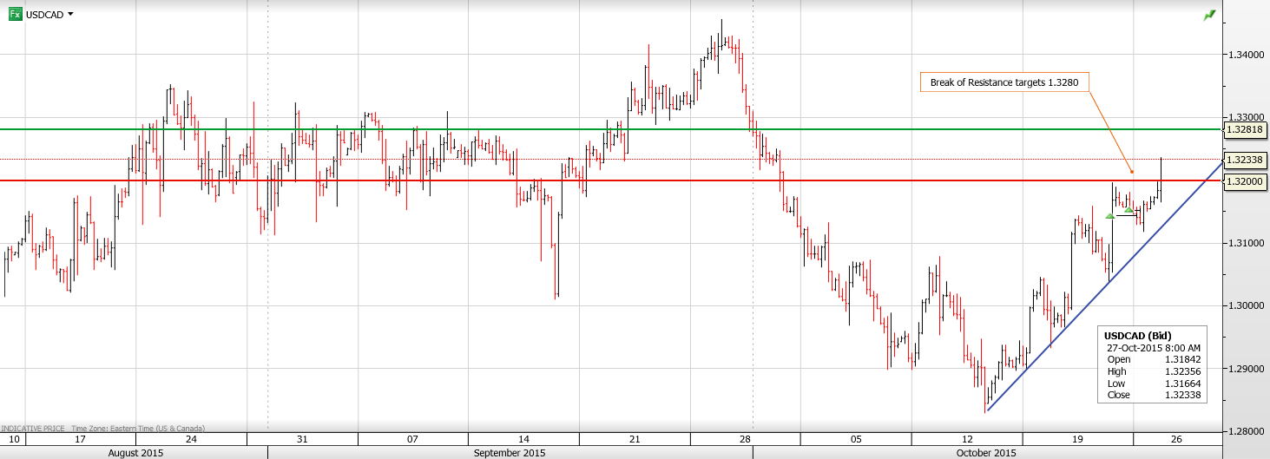Click the left green triangle marker
Screen dimensions: 1270x459
(1109, 215)
